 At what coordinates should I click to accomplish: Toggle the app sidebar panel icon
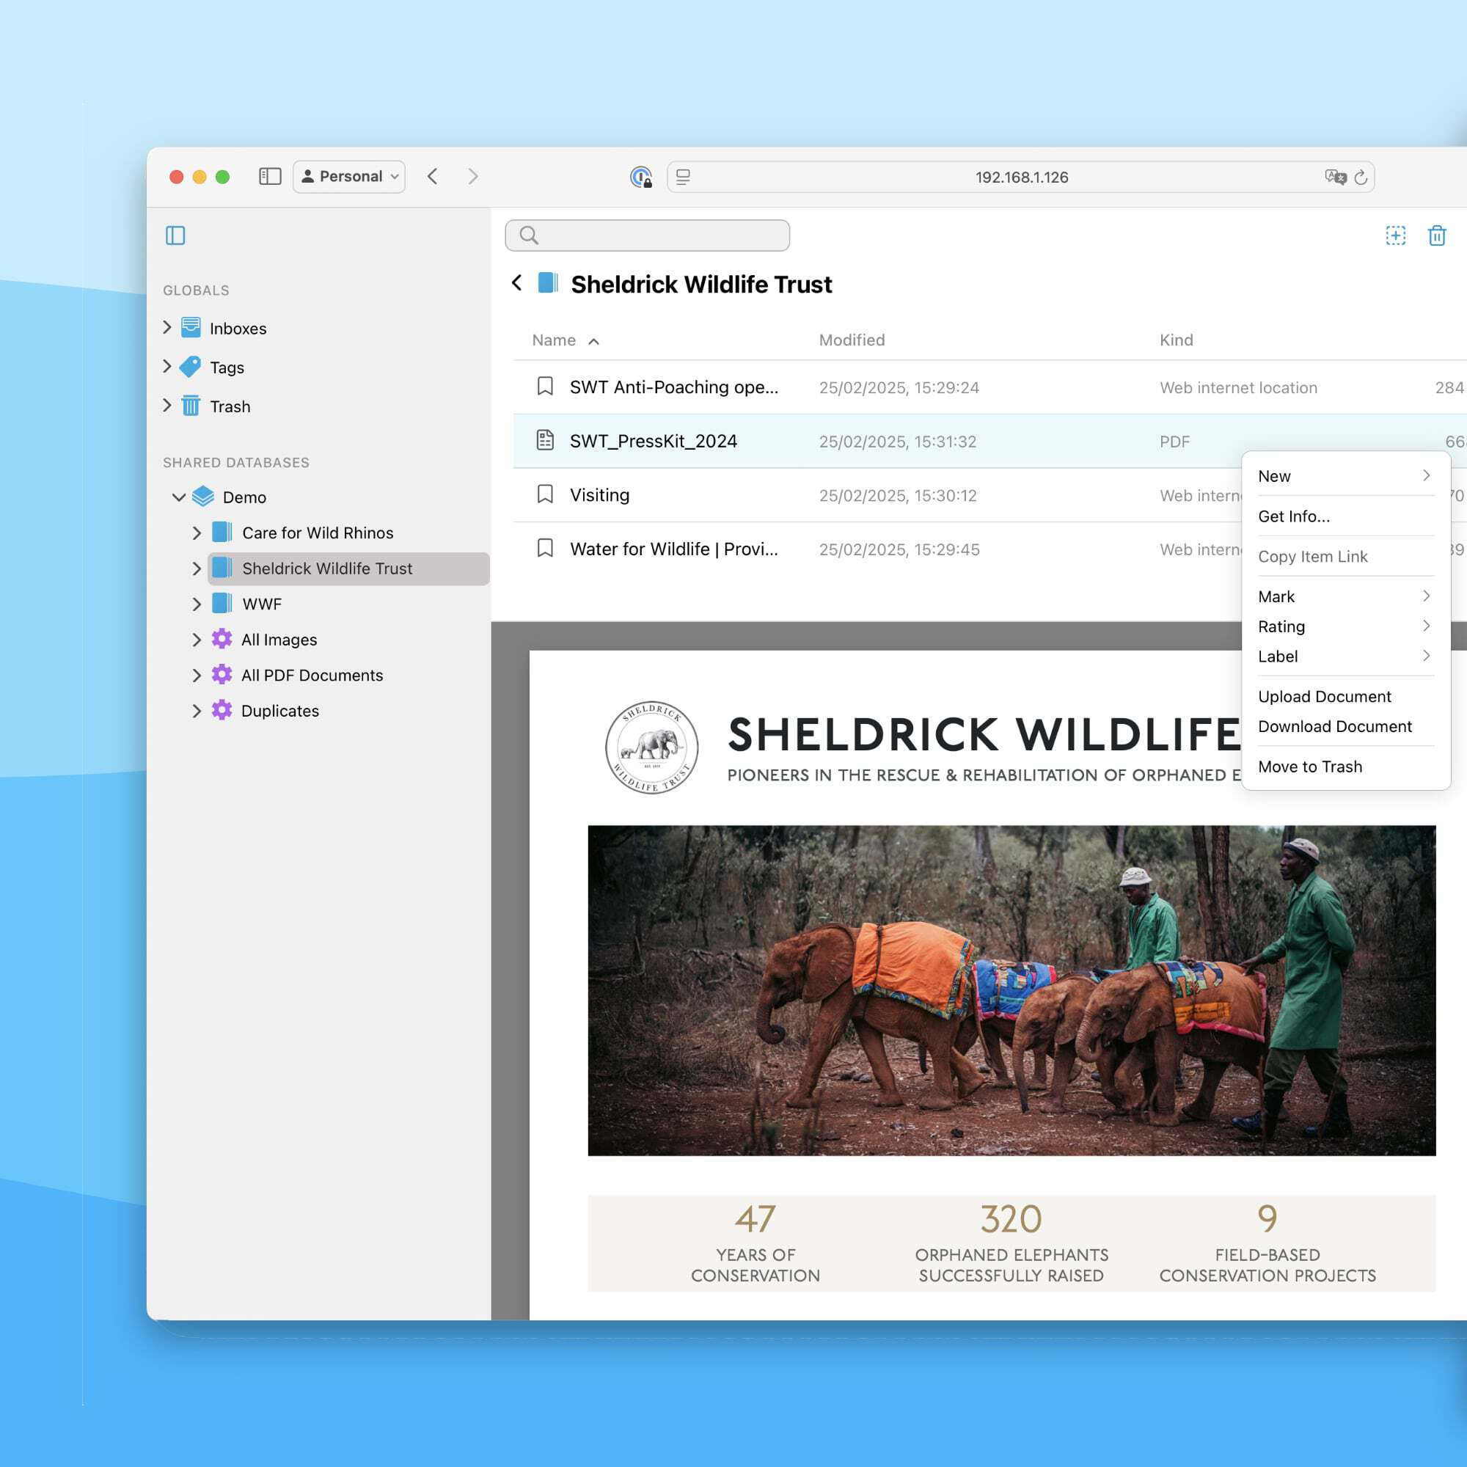pos(175,235)
